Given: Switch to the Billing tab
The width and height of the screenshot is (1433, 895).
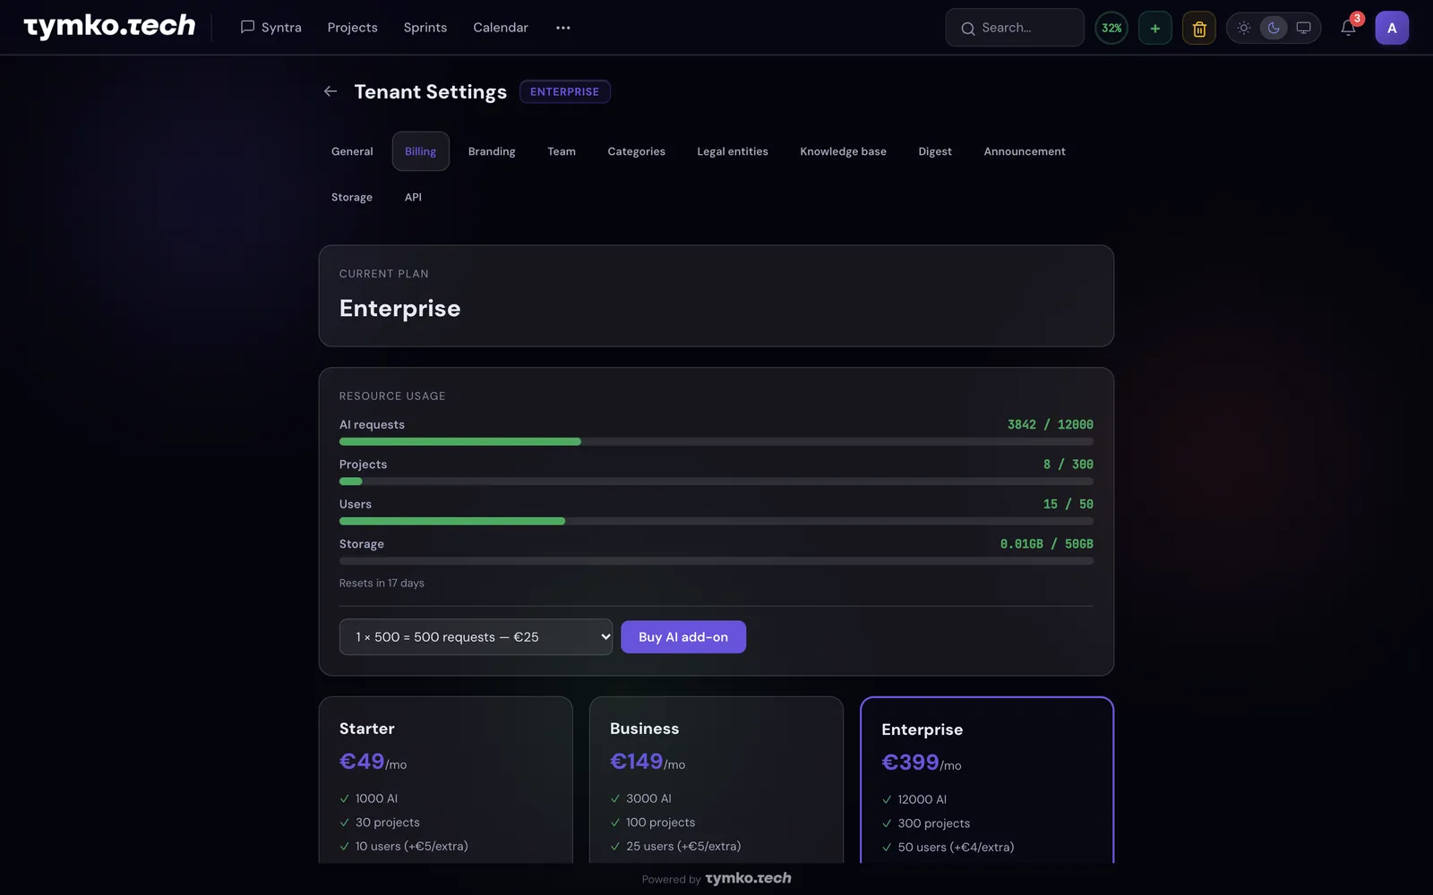Looking at the screenshot, I should (420, 151).
